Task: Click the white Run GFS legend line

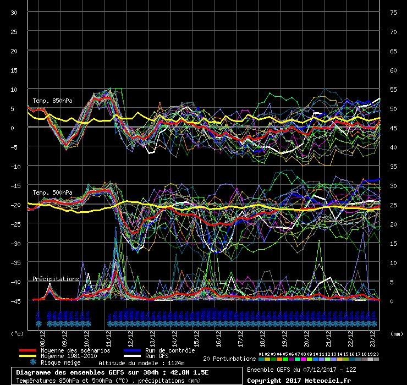Action: point(133,356)
